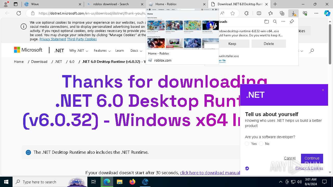Open the taskbar clock and date
Screen dimensions: 333x187
click(x=310, y=182)
